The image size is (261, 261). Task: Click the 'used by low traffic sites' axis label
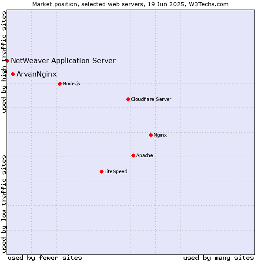click(x=4, y=204)
